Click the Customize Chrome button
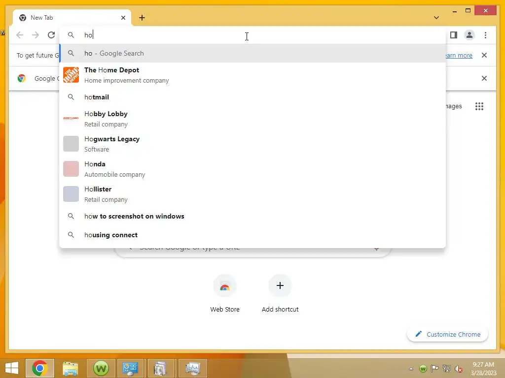 click(448, 334)
